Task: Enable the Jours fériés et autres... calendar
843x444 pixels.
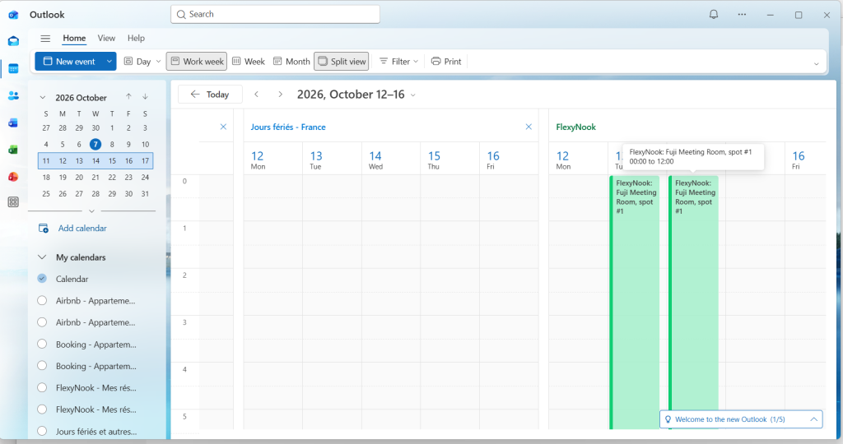Action: coord(42,431)
